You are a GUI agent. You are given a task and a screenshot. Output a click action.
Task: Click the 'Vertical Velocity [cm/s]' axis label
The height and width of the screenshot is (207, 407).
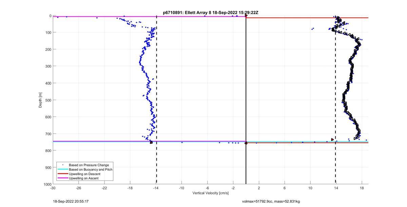tap(211, 193)
